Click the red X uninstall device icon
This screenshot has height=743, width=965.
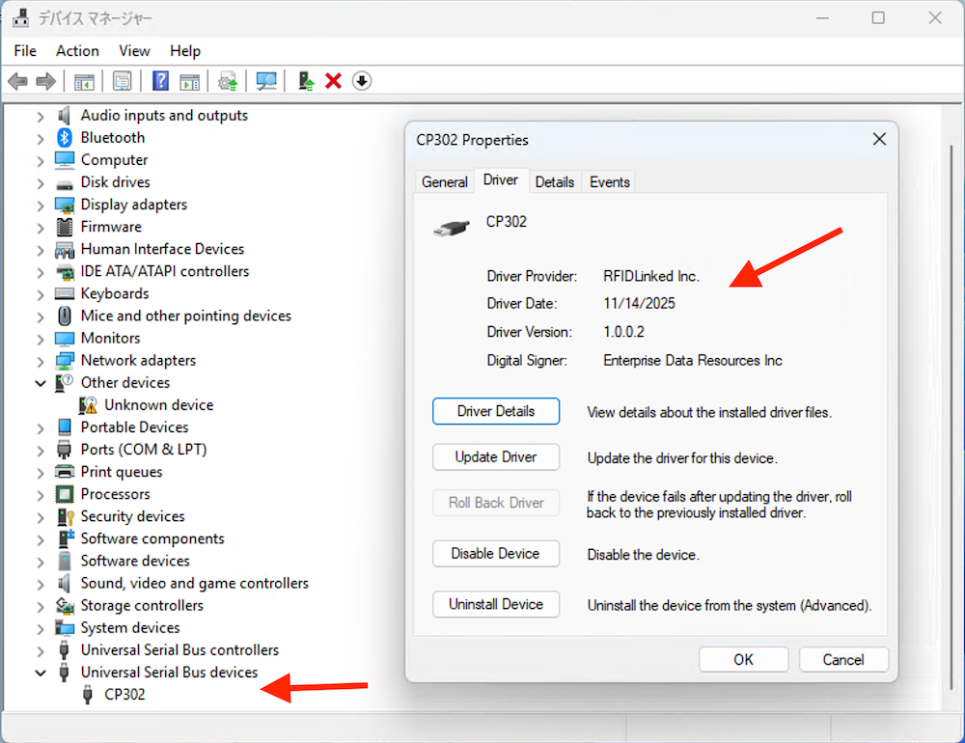click(334, 81)
